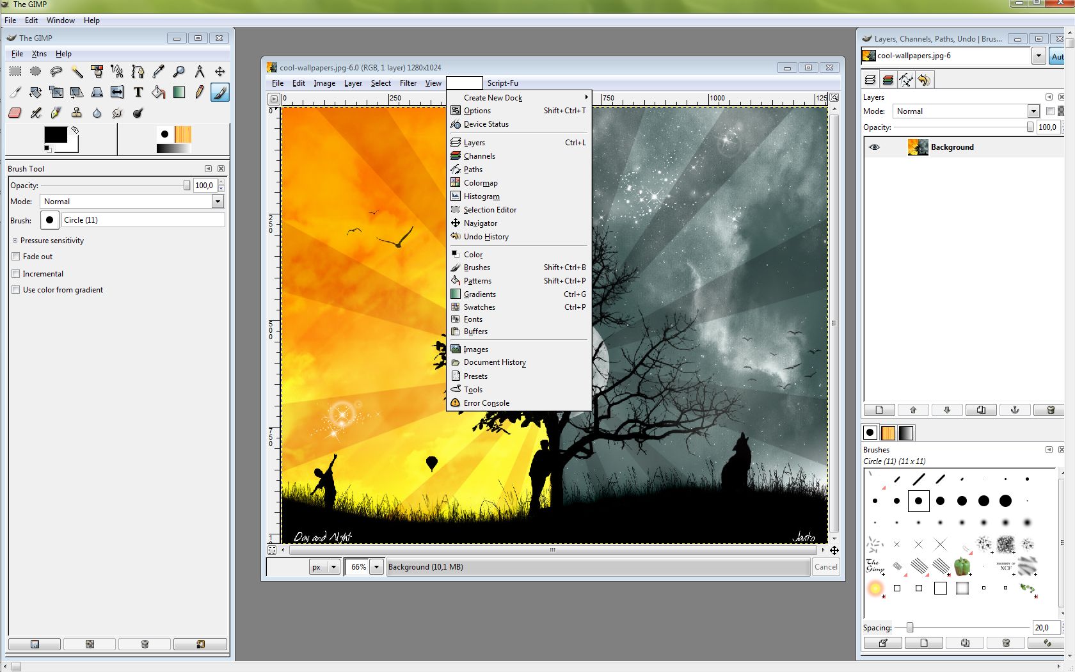The height and width of the screenshot is (672, 1075).
Task: Hide the Background layer with eye icon
Action: pos(874,147)
